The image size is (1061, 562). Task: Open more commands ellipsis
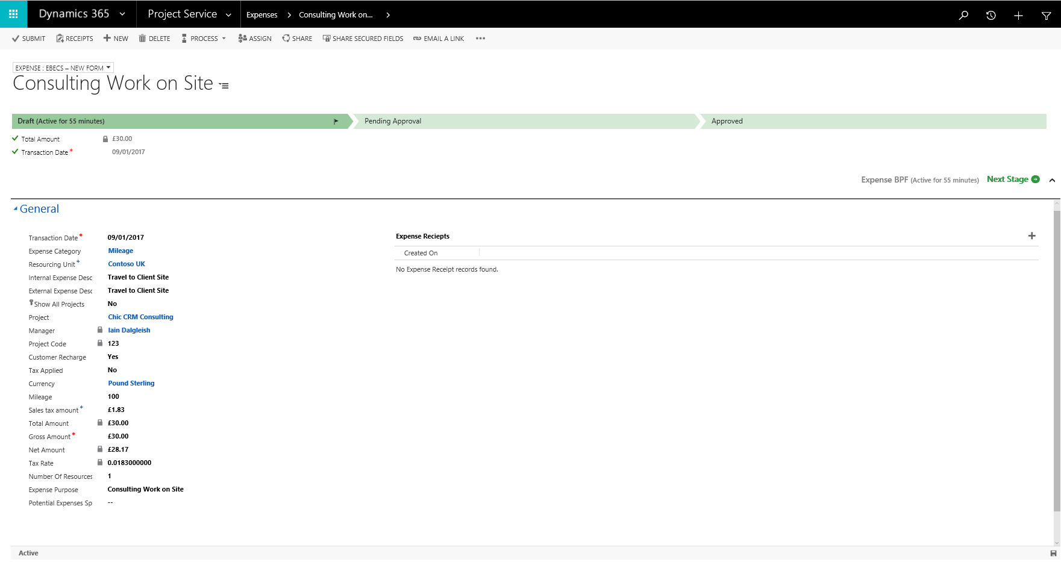pyautogui.click(x=480, y=39)
